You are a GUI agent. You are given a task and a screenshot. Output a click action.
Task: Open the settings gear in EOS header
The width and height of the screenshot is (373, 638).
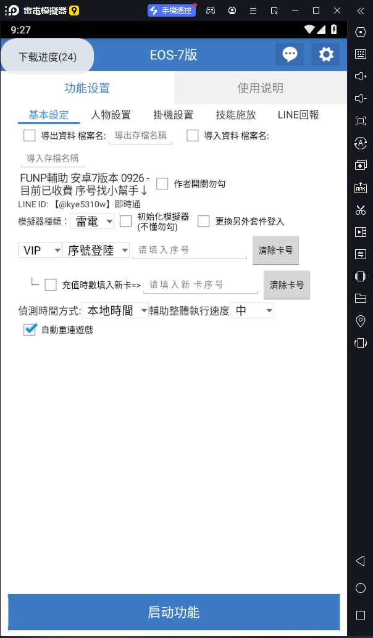coord(326,54)
